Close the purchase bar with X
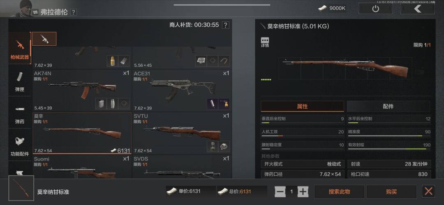Image resolution: width=444 pixels, height=205 pixels. click(x=428, y=191)
